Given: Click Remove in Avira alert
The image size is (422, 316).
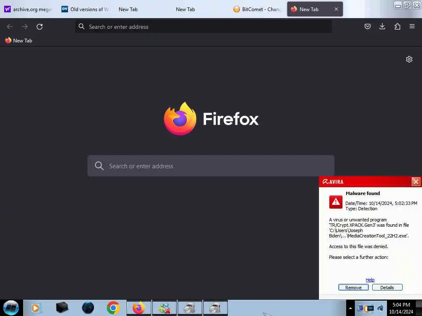Looking at the screenshot, I should click(353, 288).
